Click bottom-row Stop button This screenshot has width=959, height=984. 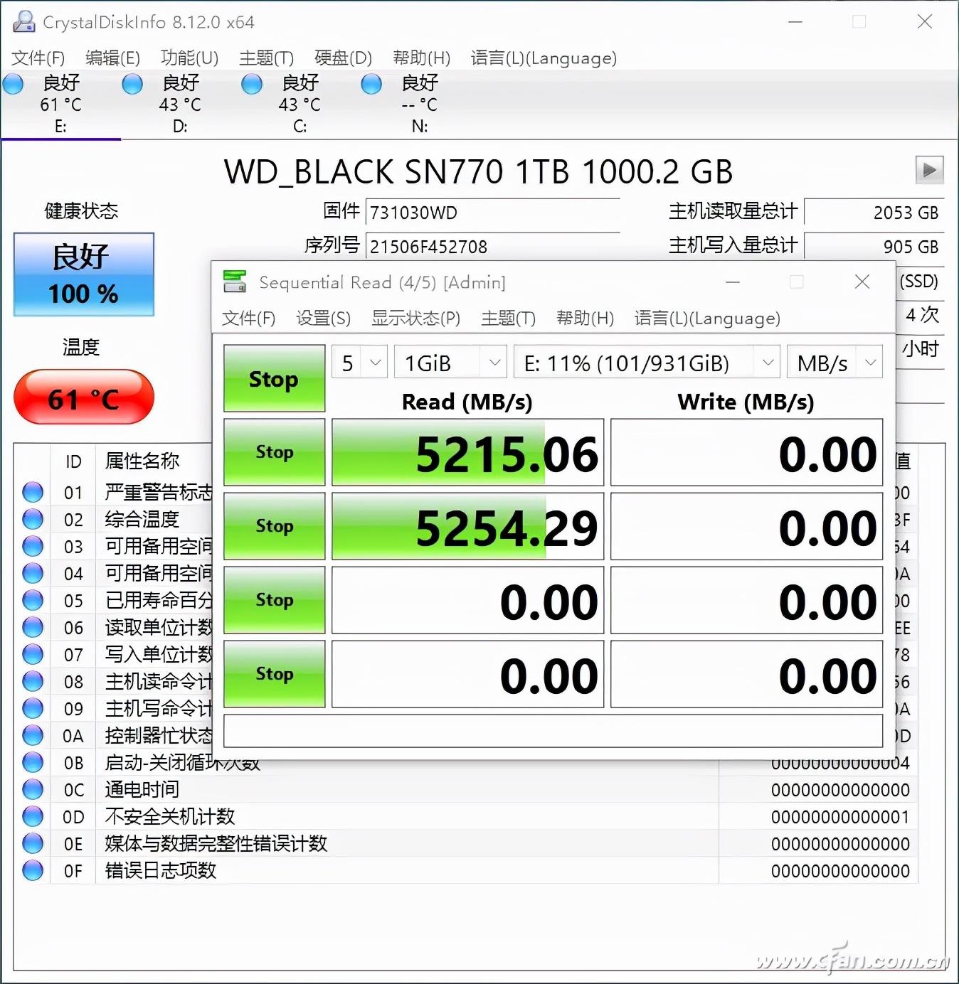(x=274, y=674)
